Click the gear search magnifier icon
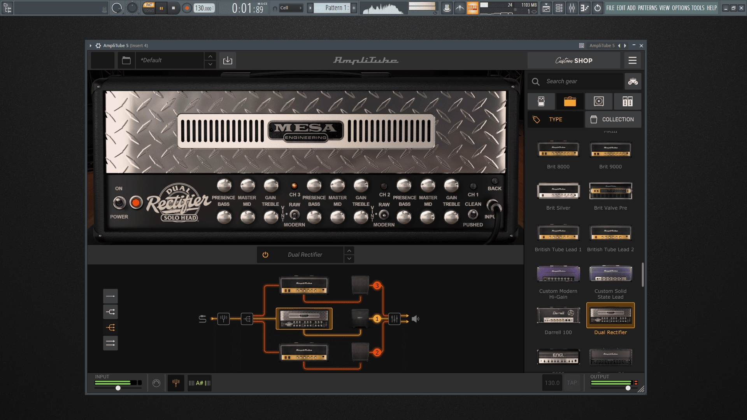747x420 pixels. pos(536,82)
